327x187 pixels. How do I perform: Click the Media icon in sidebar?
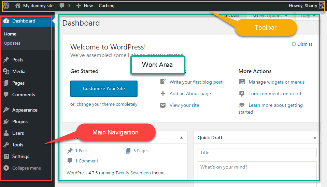pyautogui.click(x=6, y=72)
